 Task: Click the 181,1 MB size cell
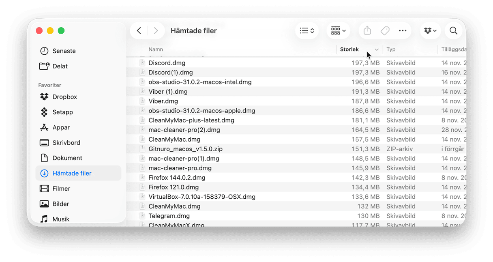click(x=366, y=120)
